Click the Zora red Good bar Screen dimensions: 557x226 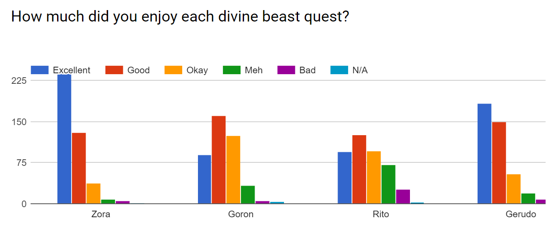coord(79,168)
